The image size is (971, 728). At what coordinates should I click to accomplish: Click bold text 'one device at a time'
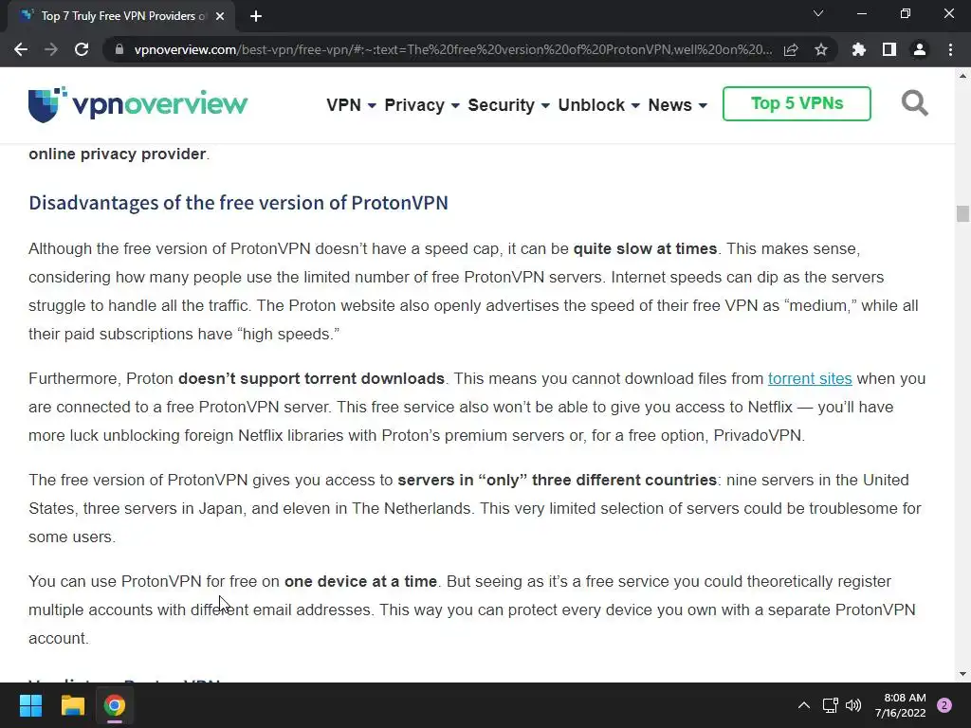360,581
